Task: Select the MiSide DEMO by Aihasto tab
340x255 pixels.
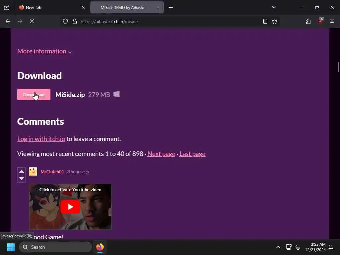Action: point(127,7)
